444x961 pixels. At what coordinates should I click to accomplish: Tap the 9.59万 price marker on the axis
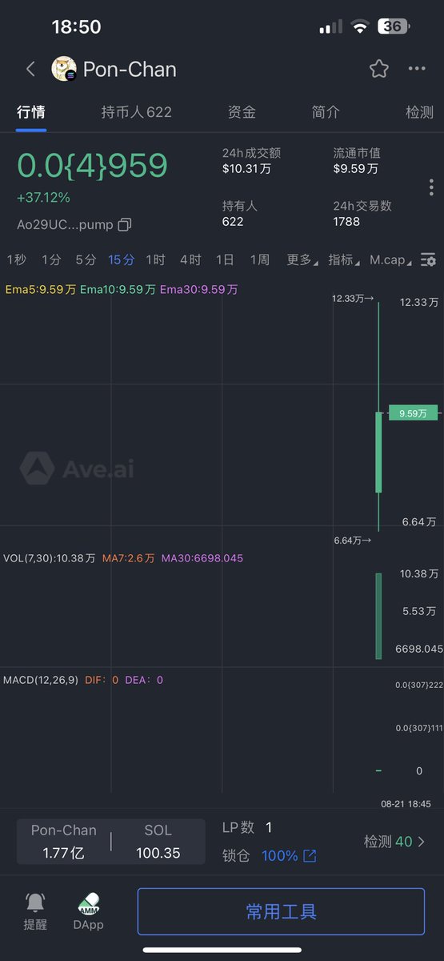[414, 413]
